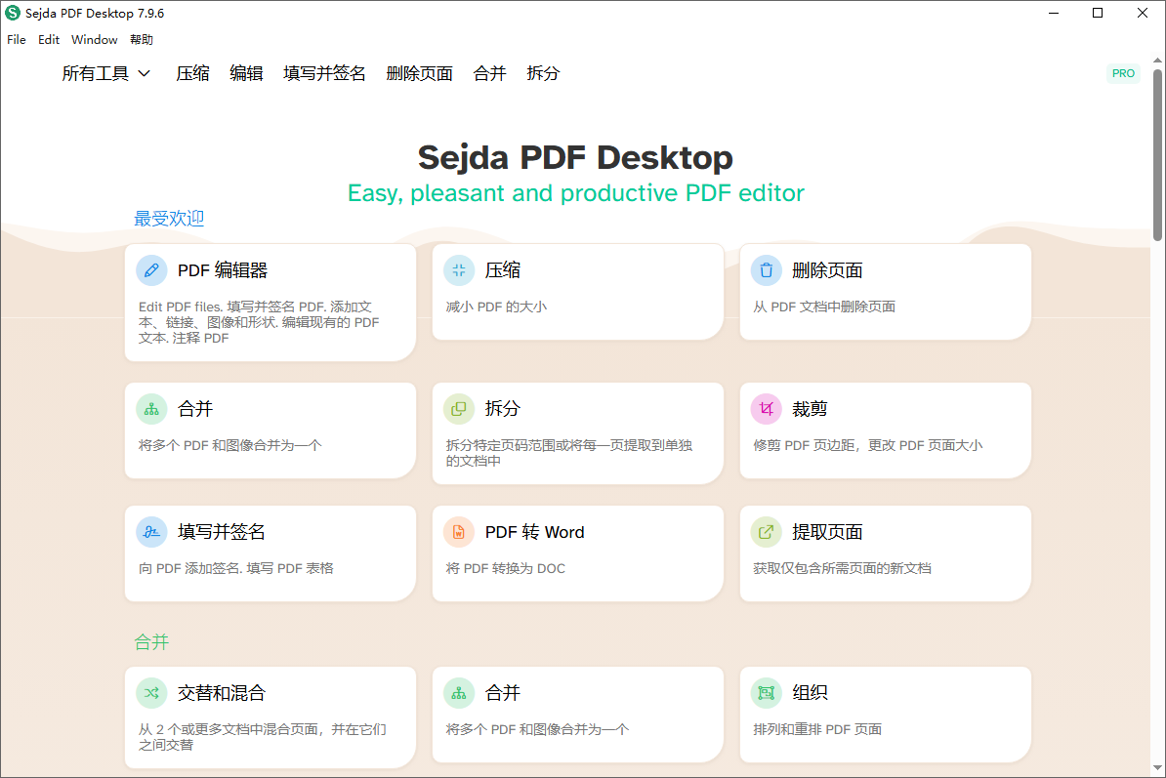Click the 最受欢迎 section heading

pyautogui.click(x=169, y=219)
